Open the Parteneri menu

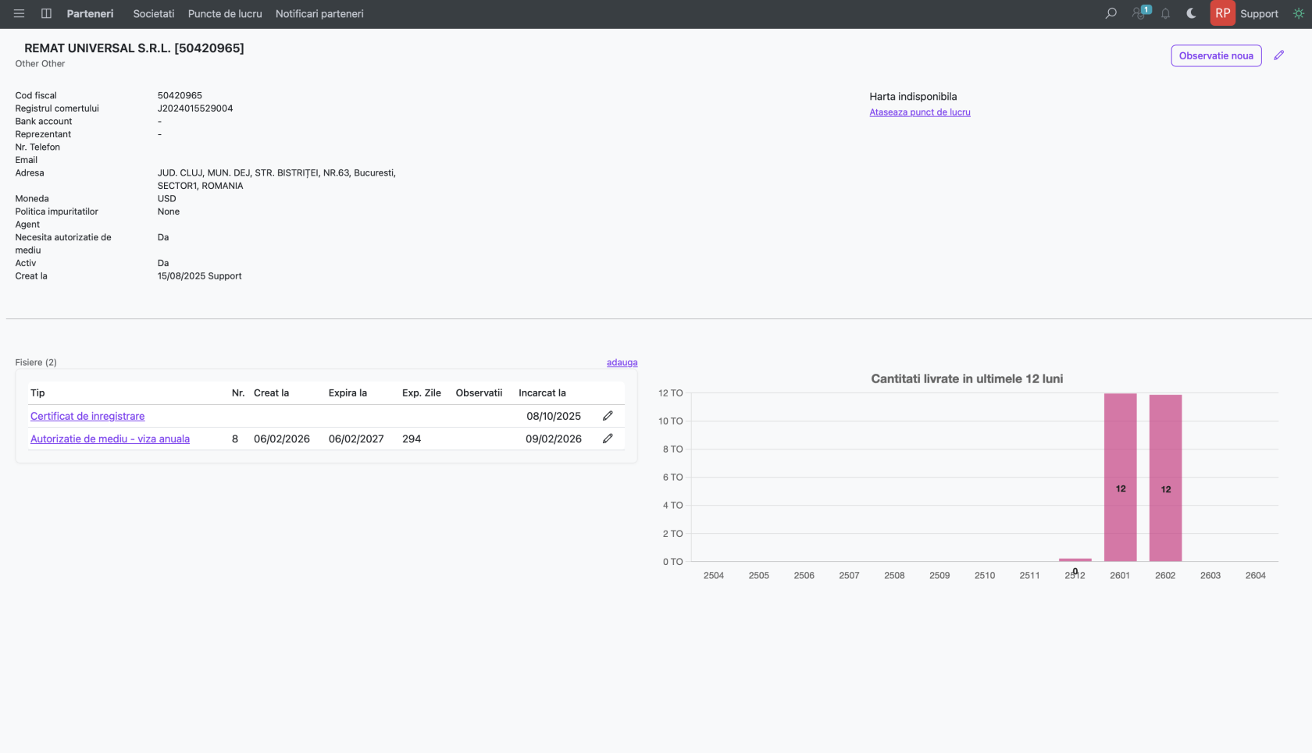coord(90,13)
